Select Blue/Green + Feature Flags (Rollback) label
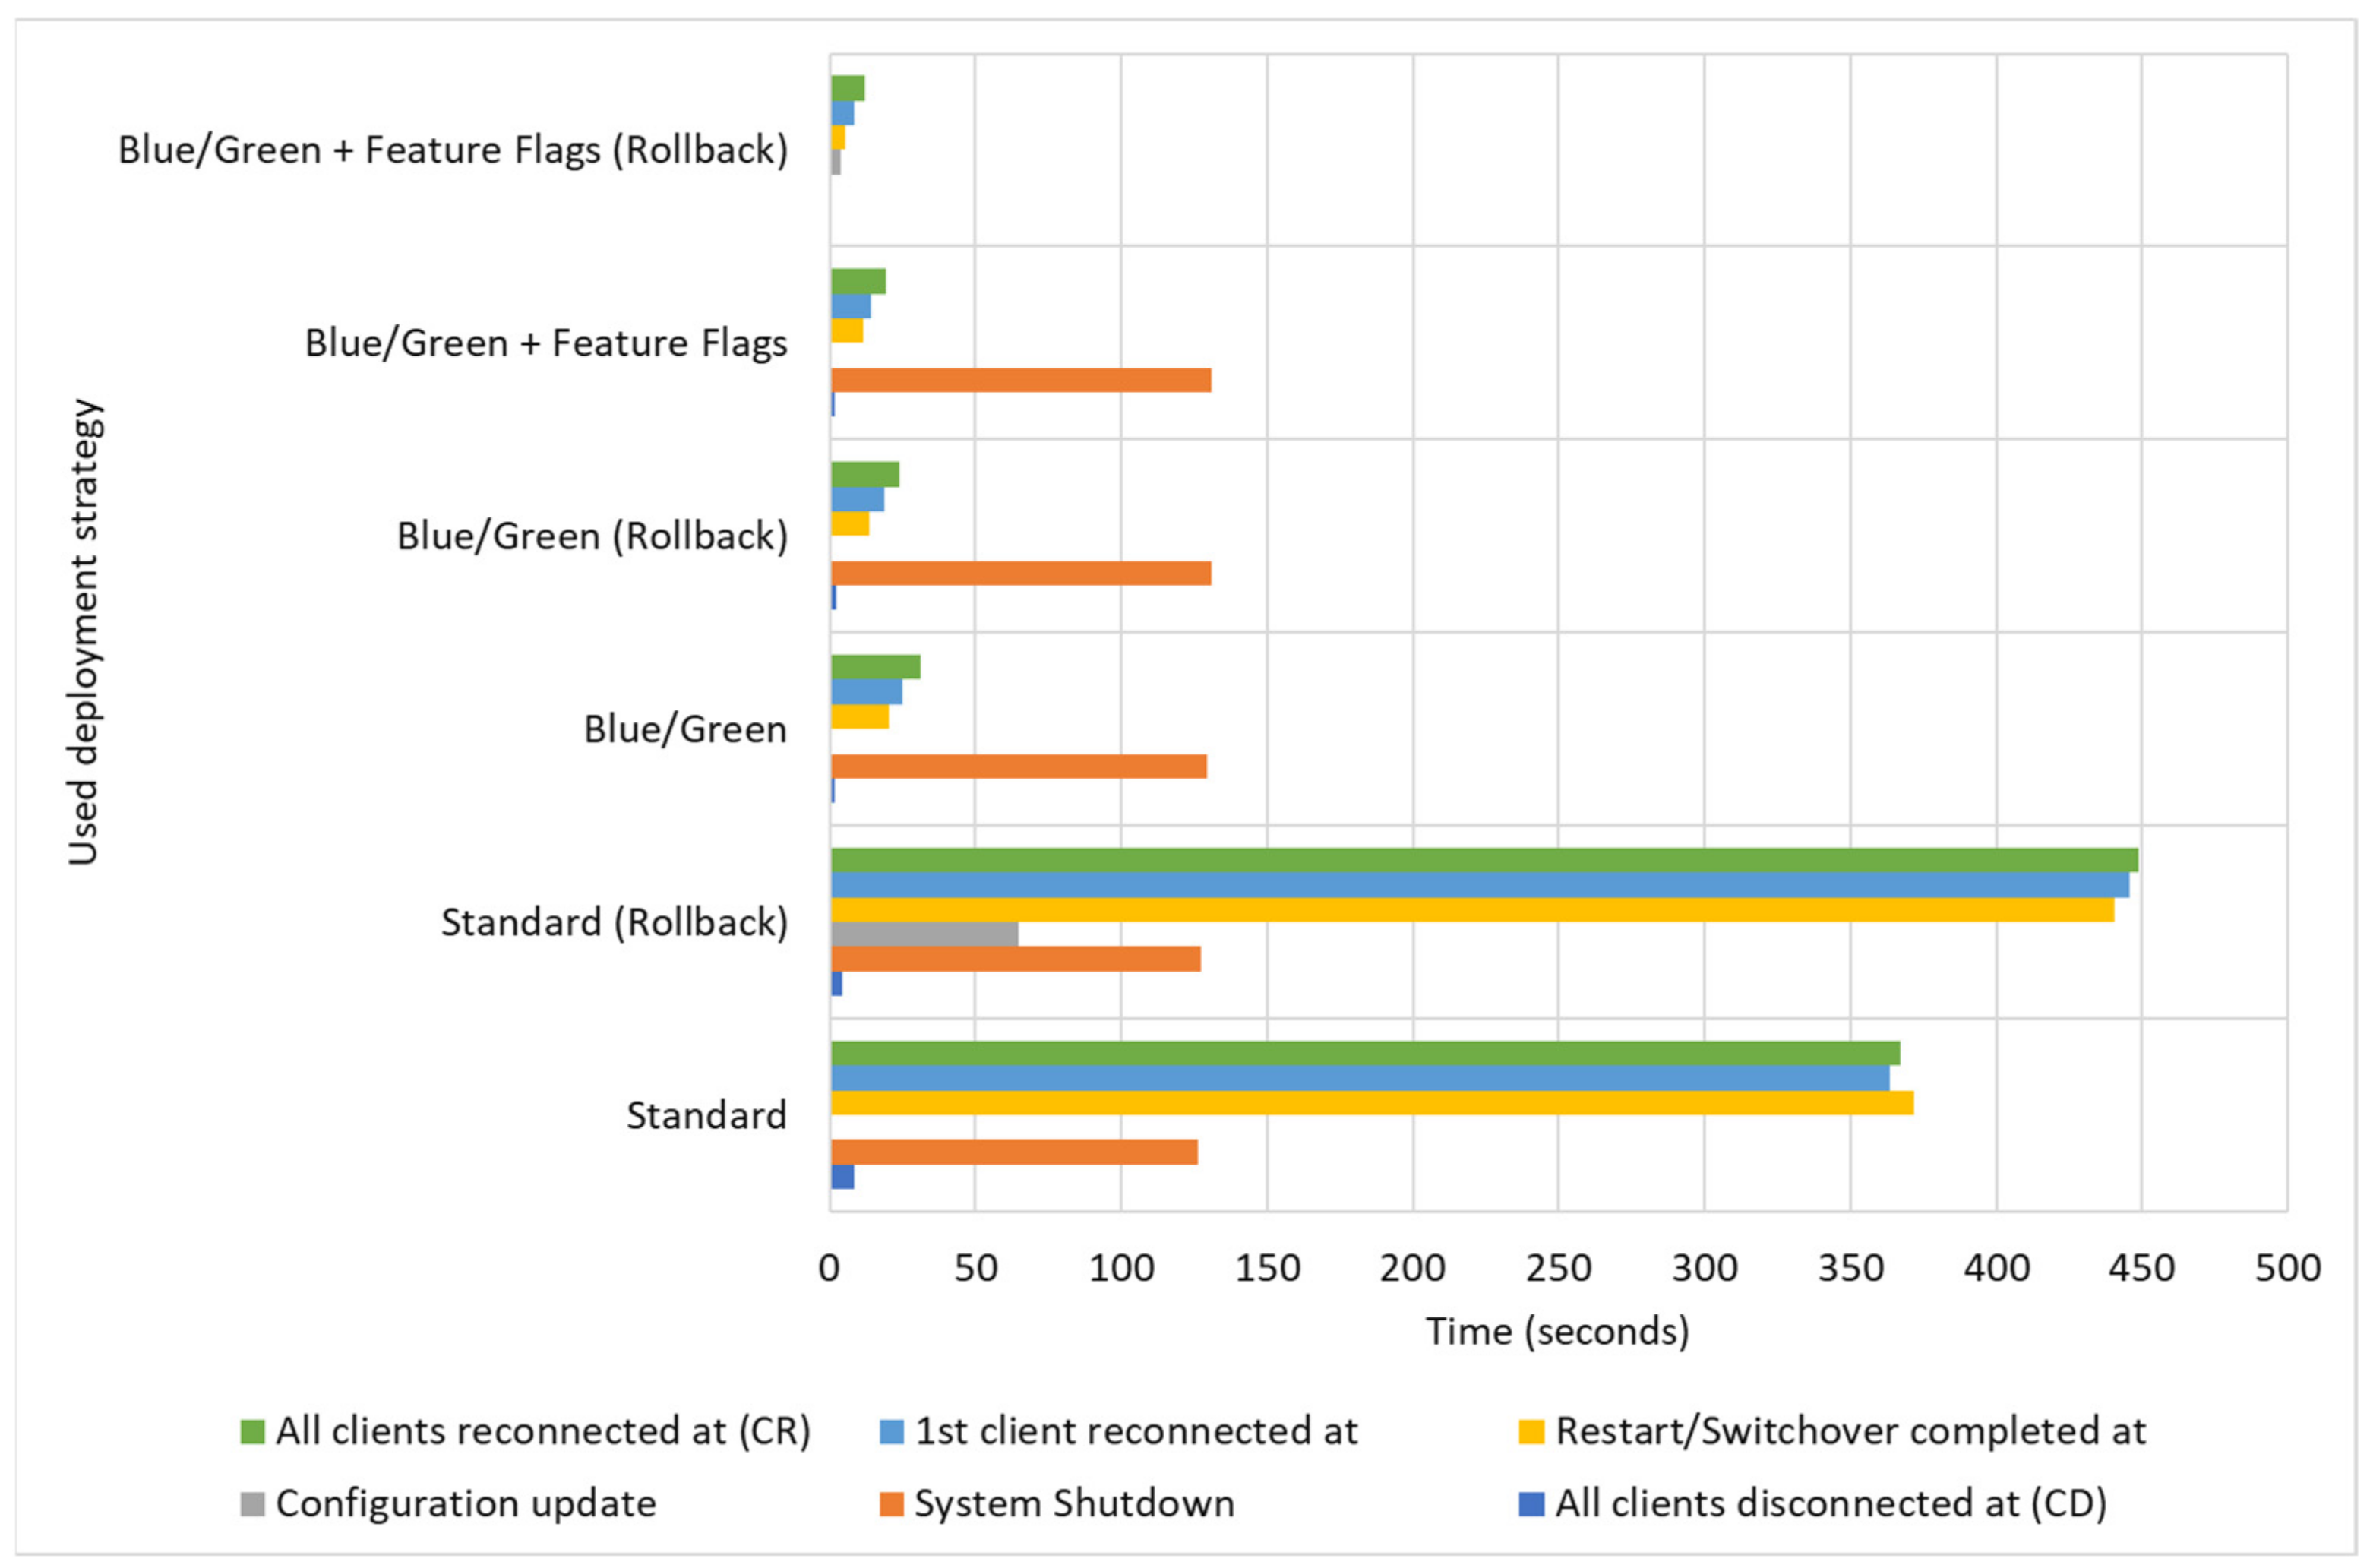Screen dimensions: 2370x1568 tap(453, 150)
